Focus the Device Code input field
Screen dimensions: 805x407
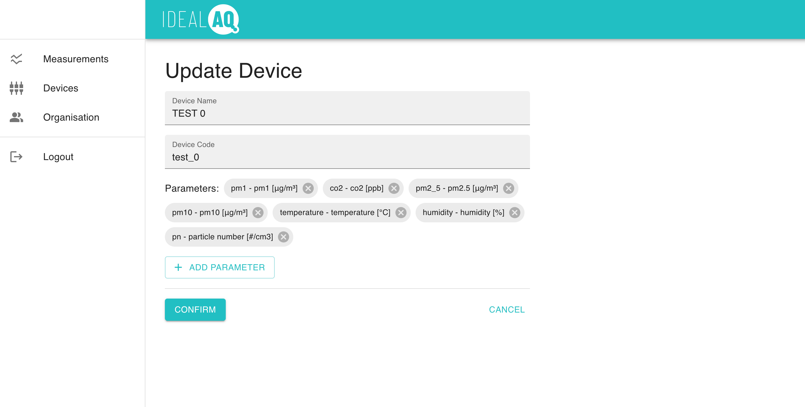click(x=347, y=152)
